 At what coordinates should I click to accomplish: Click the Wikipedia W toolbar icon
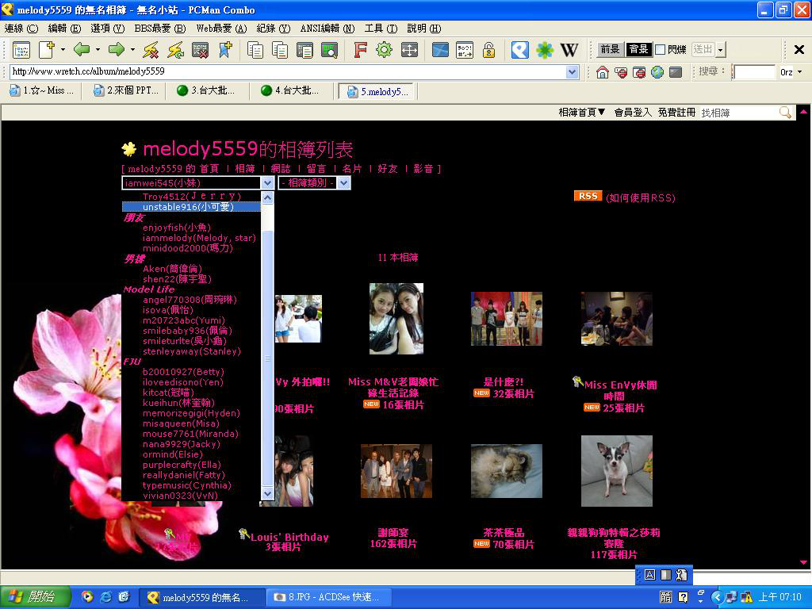click(x=569, y=50)
